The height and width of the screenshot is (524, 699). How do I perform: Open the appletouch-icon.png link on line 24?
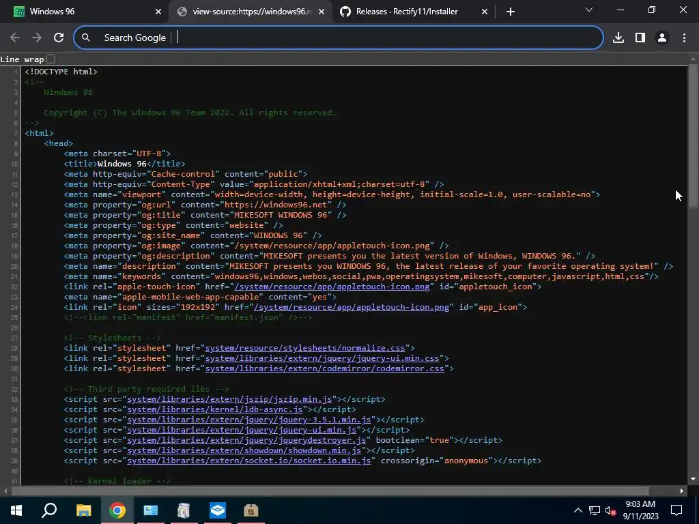click(352, 307)
